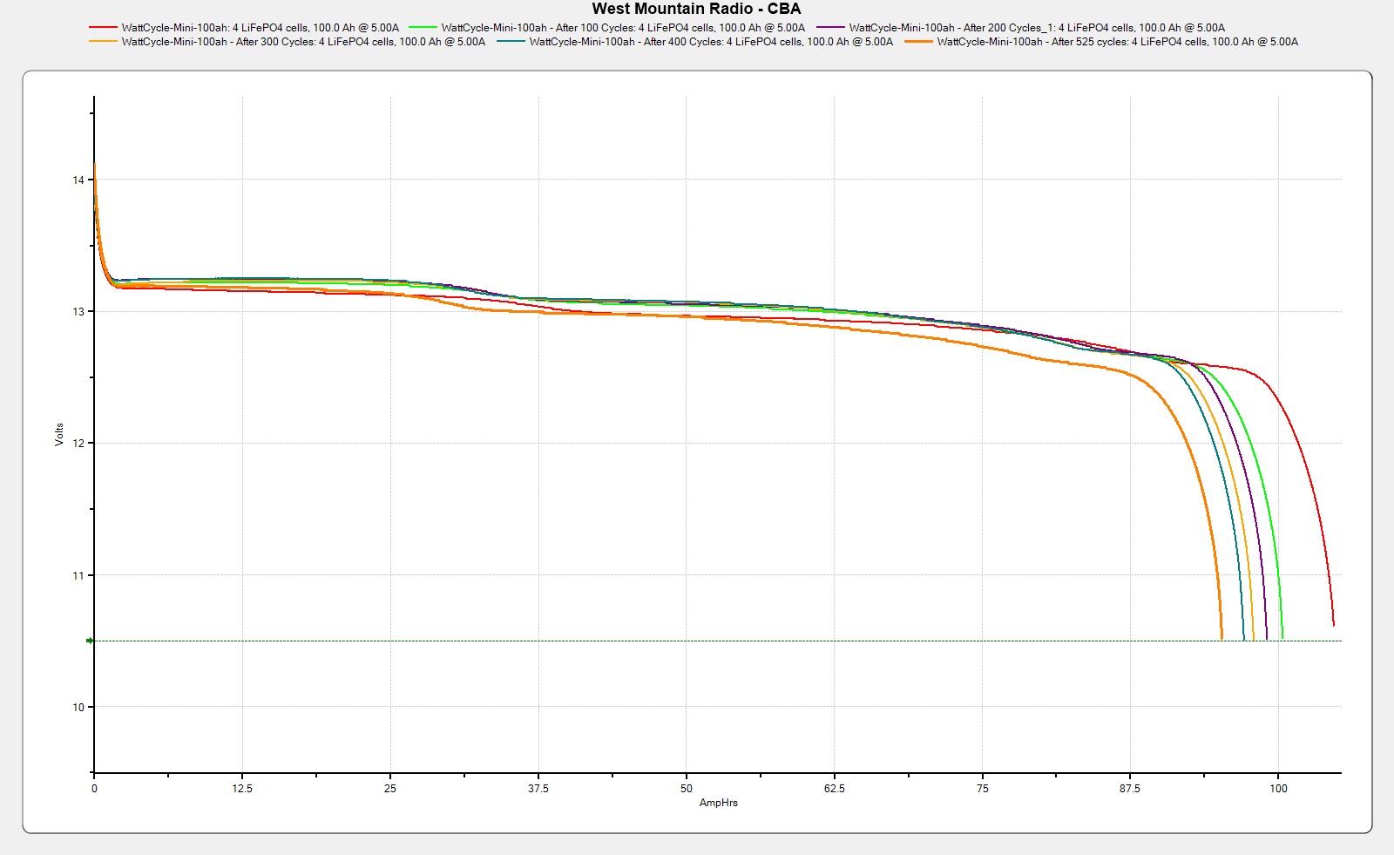This screenshot has height=855, width=1394.
Task: Click the "After 200 Cycles_1" legend label text
Action: point(1037,28)
